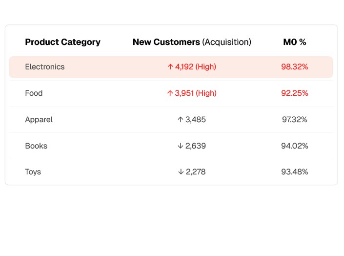
Task: Select the Apparel category cell
Action: pos(39,120)
